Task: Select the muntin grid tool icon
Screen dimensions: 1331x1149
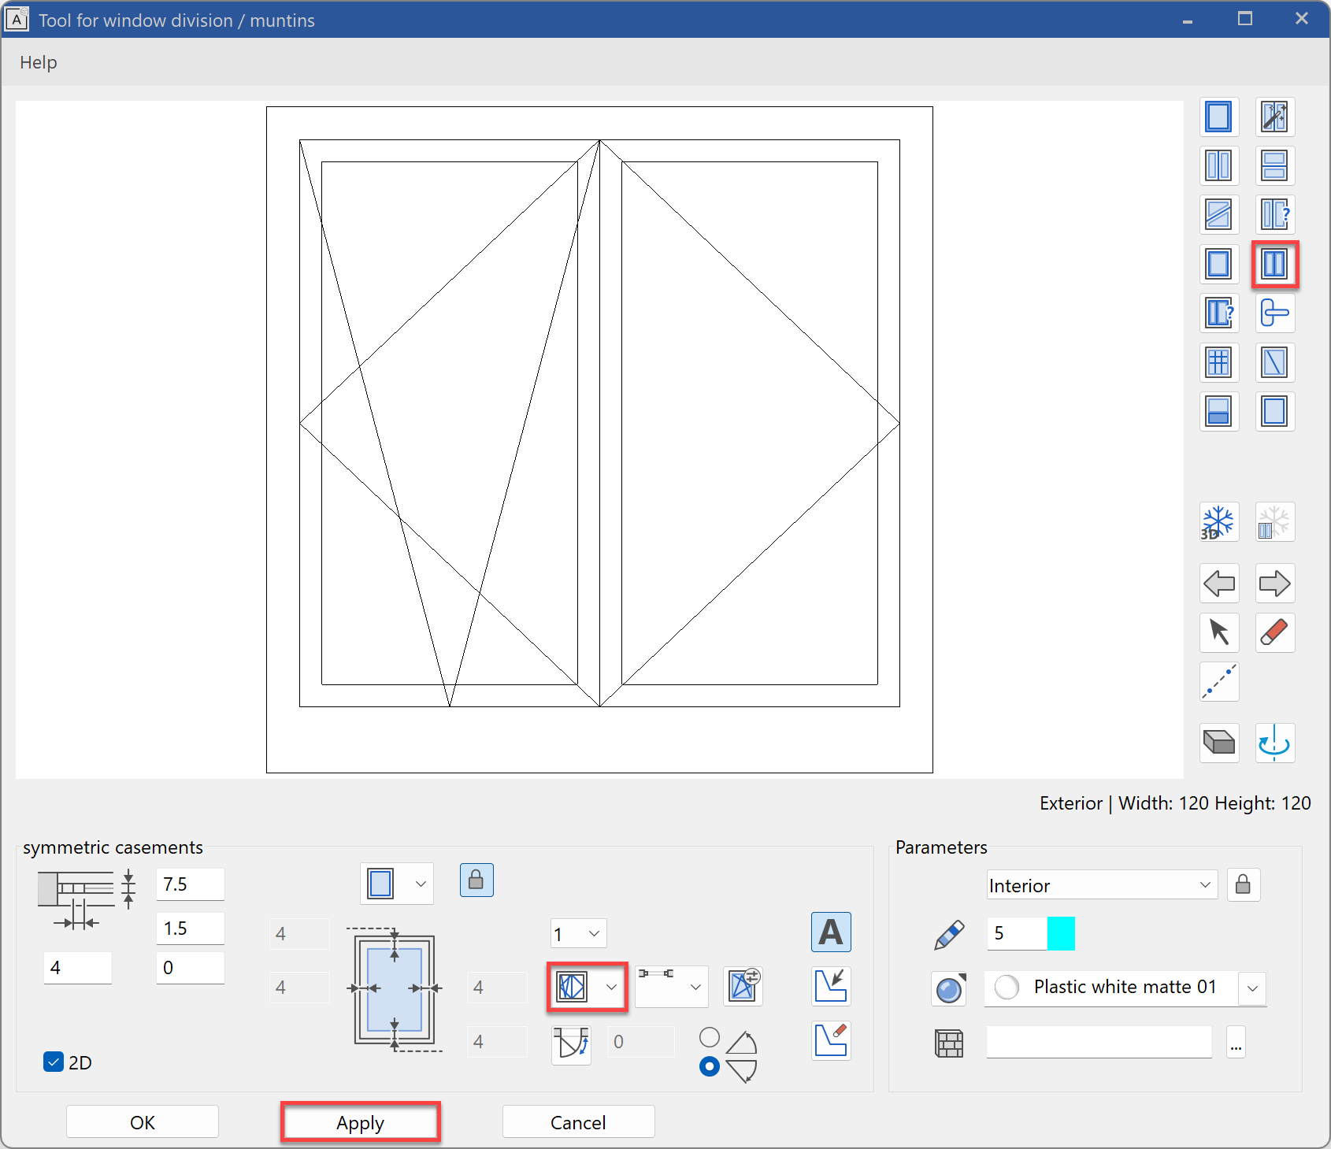Action: click(x=1218, y=362)
